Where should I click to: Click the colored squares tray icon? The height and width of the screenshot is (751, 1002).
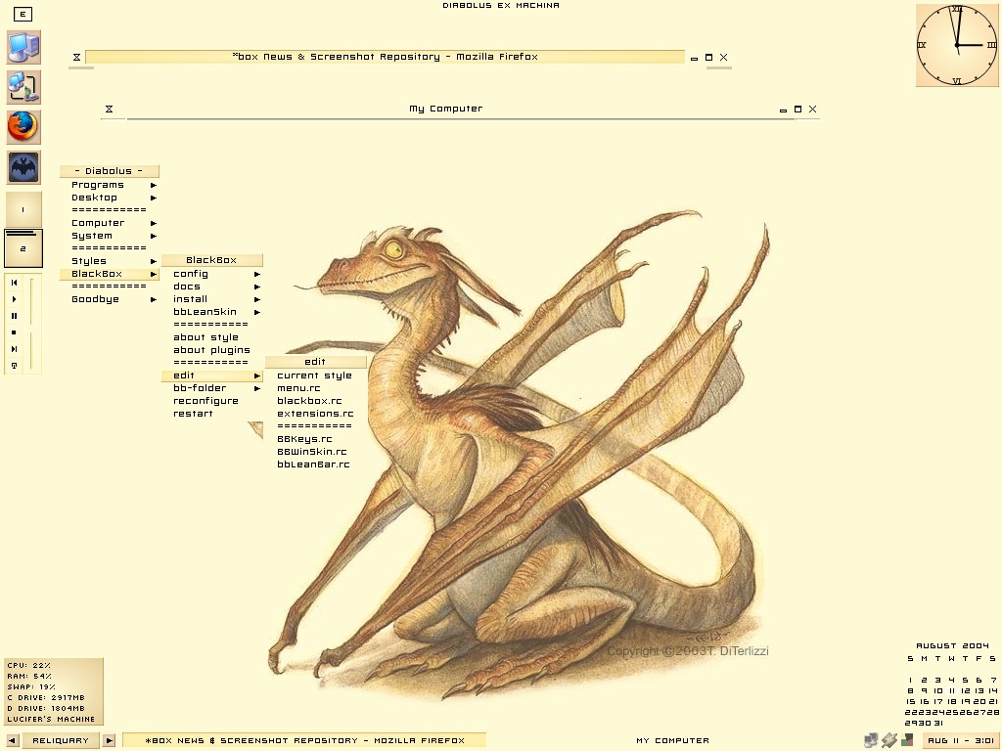click(x=907, y=741)
